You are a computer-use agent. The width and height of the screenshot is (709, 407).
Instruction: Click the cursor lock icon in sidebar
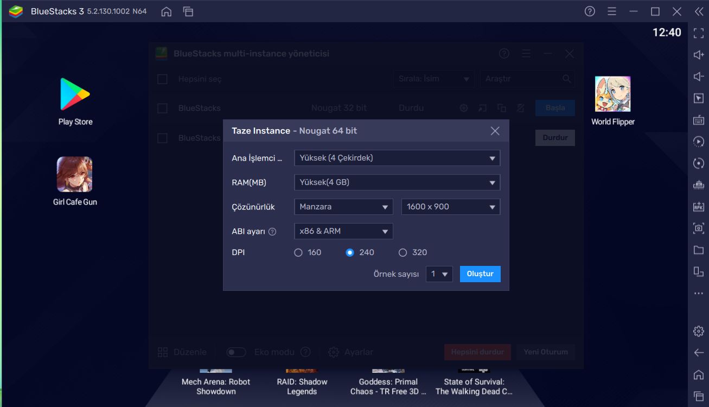point(699,98)
